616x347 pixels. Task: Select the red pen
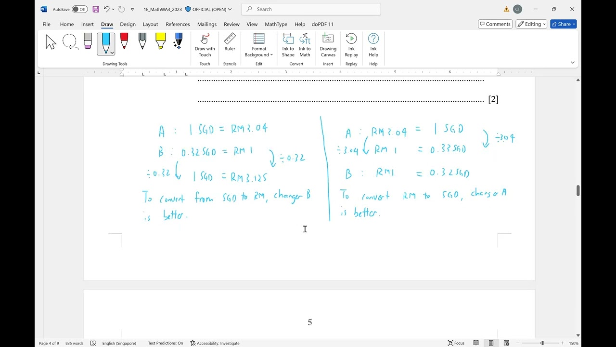pos(124,41)
